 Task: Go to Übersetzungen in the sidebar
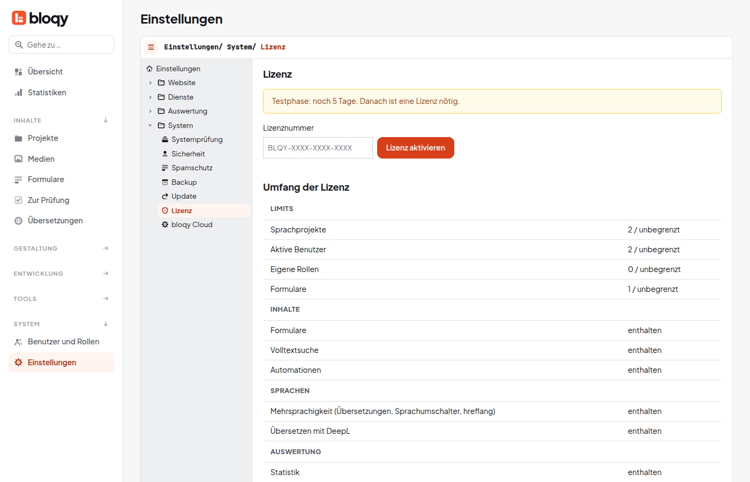pos(61,221)
